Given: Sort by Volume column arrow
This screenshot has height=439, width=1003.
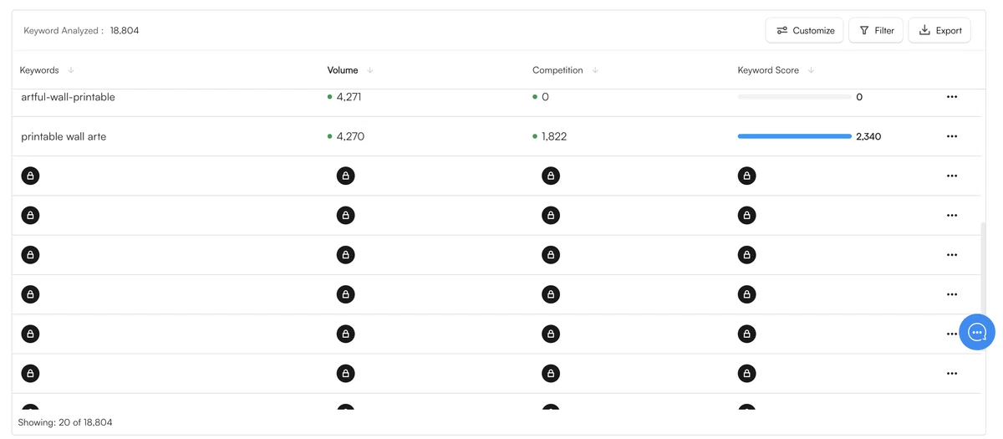Looking at the screenshot, I should (x=370, y=70).
